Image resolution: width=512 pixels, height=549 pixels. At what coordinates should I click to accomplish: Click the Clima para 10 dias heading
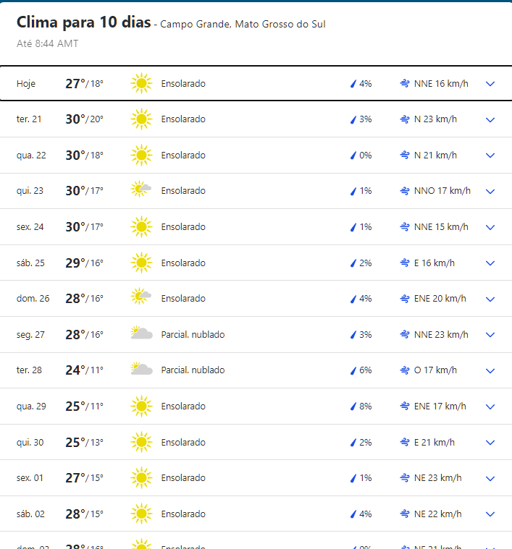(x=83, y=22)
